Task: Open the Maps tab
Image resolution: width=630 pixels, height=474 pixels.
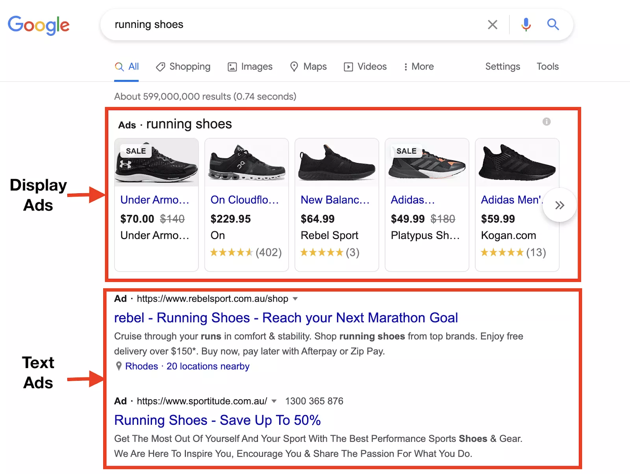Action: pos(308,67)
